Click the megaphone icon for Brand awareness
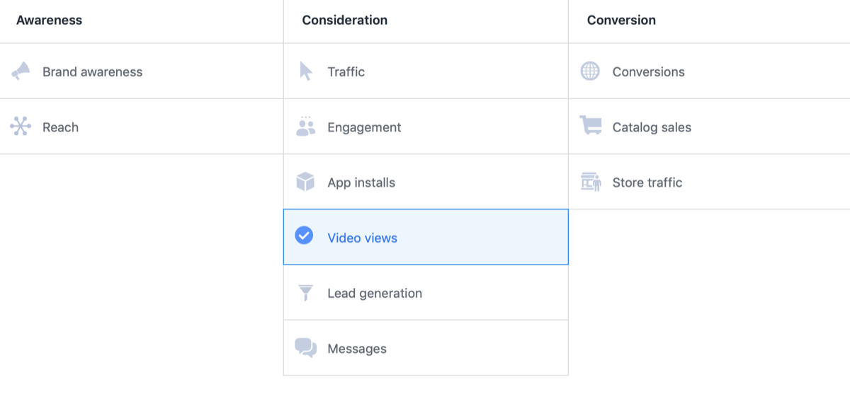The height and width of the screenshot is (394, 850). coord(21,71)
